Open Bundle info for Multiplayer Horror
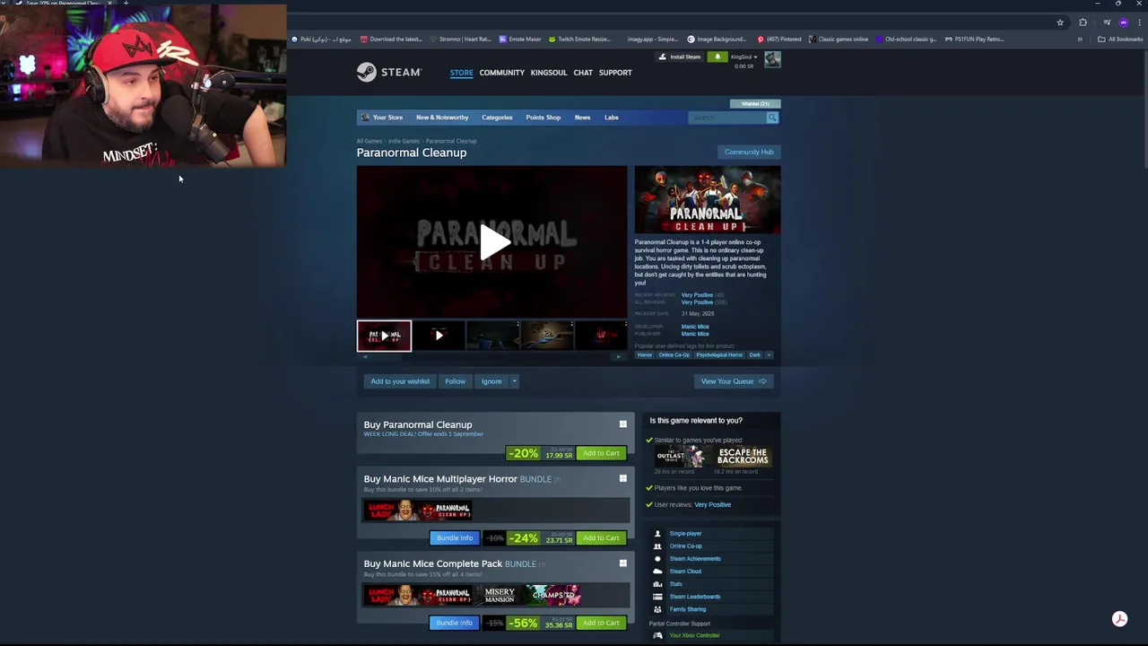Screen dimensions: 1148x646 tap(455, 538)
